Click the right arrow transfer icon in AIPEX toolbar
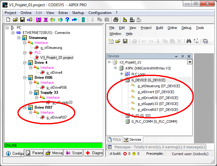Screen dimensions: 217x166 (x=60, y=20)
